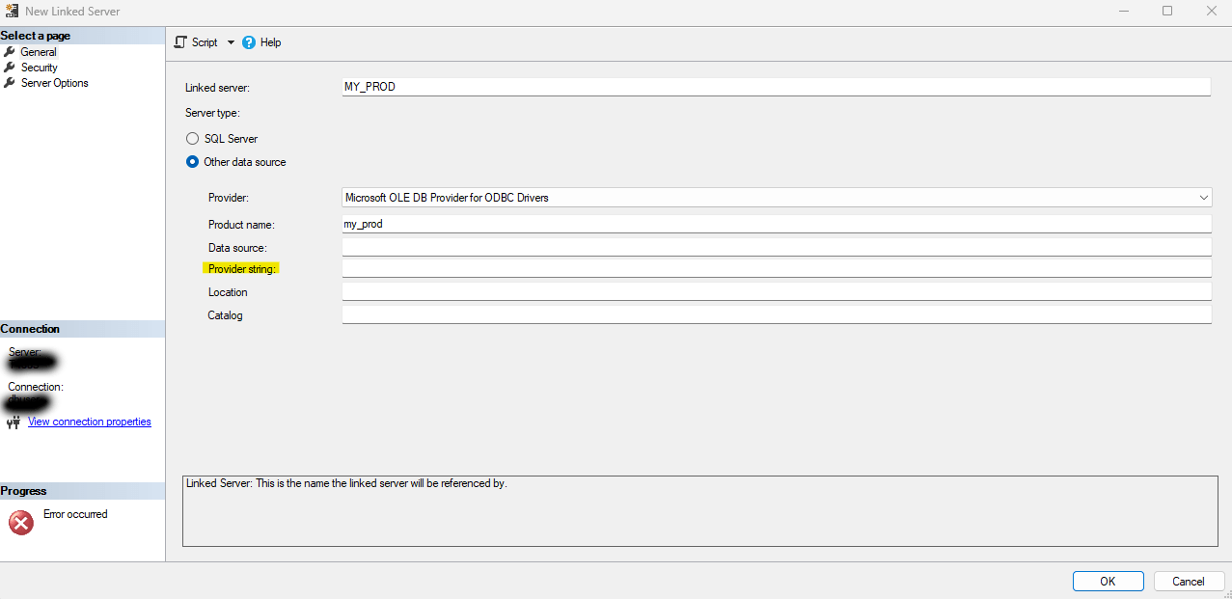Open View connection properties

coord(89,422)
